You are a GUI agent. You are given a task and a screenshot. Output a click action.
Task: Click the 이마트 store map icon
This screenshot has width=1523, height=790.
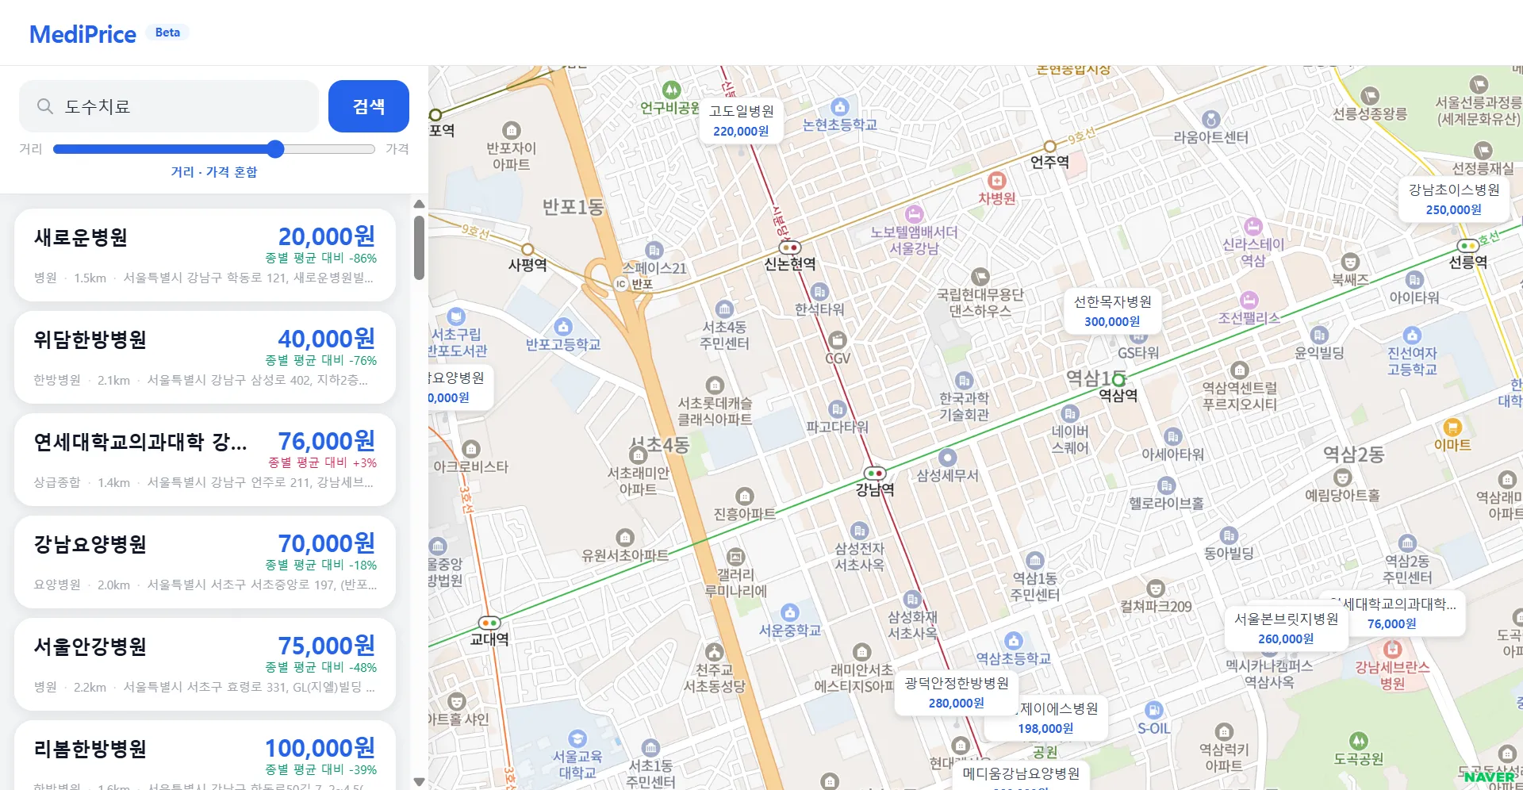[x=1452, y=427]
